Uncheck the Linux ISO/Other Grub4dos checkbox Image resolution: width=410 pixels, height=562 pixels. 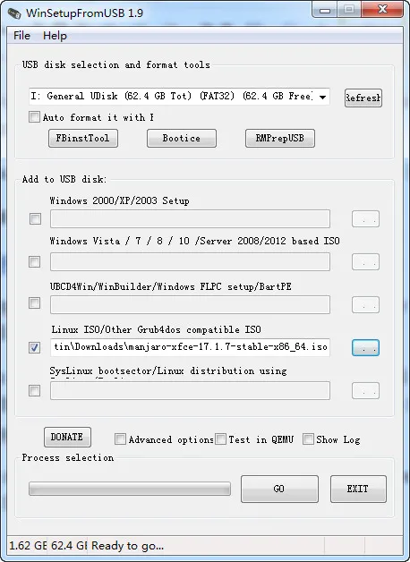34,347
